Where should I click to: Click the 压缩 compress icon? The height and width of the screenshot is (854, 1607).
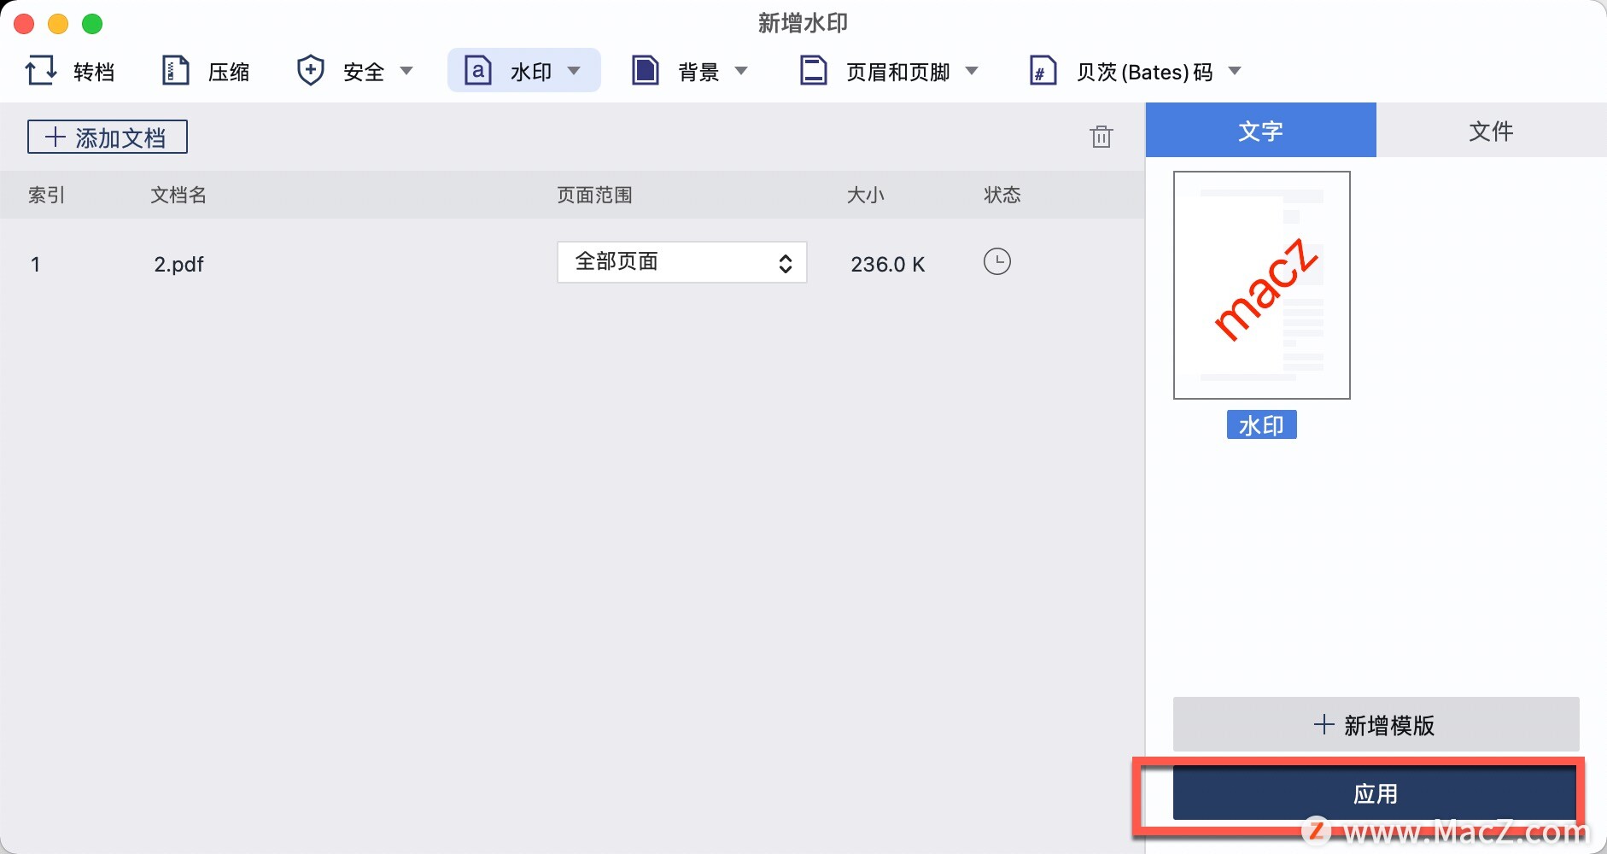175,71
